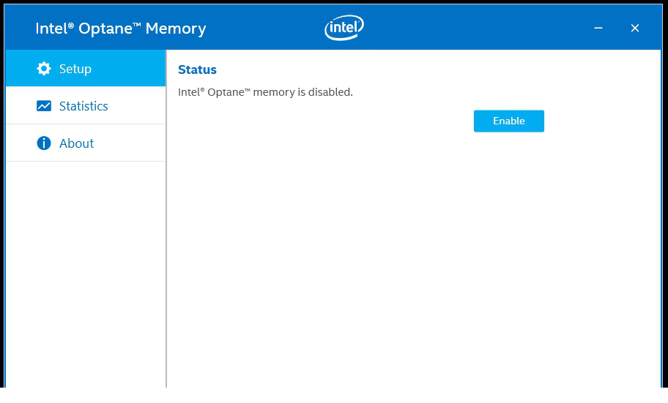
Task: Click empty sidebar area below About
Action: tap(86, 271)
